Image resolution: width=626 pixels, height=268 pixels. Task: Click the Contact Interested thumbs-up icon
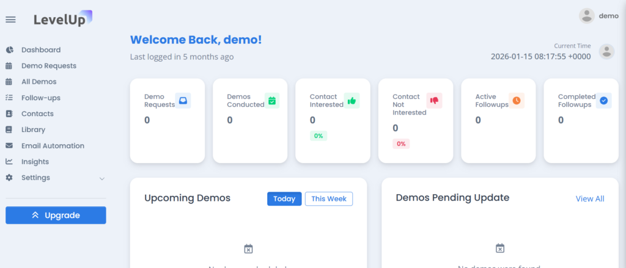tap(352, 101)
